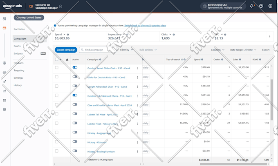Click the info icon on Campaigns column header
278x166 pixels.
100,60
